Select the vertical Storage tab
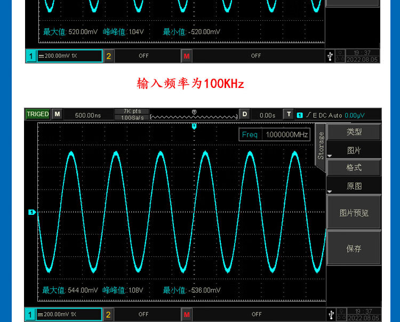Screen dimensions: 400x322 point(321,146)
